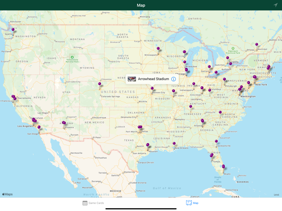
Task: Select the Map tab
Action: 192,203
